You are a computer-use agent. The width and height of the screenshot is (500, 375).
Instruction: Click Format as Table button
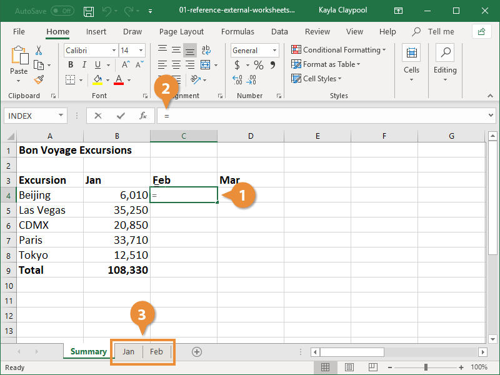tap(326, 64)
